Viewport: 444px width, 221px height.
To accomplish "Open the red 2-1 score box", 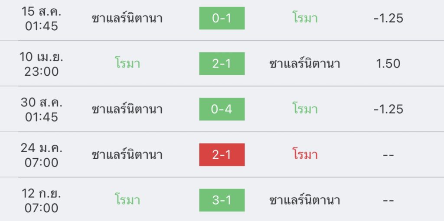I will pos(222,154).
